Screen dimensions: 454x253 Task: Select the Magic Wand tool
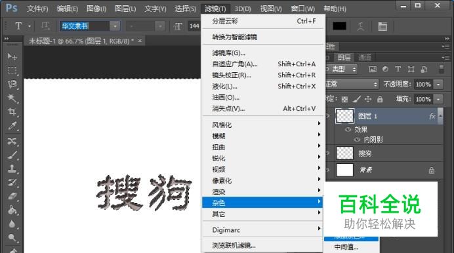pos(12,98)
